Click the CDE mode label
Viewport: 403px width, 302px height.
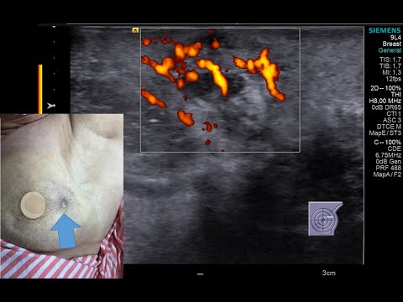(395, 148)
